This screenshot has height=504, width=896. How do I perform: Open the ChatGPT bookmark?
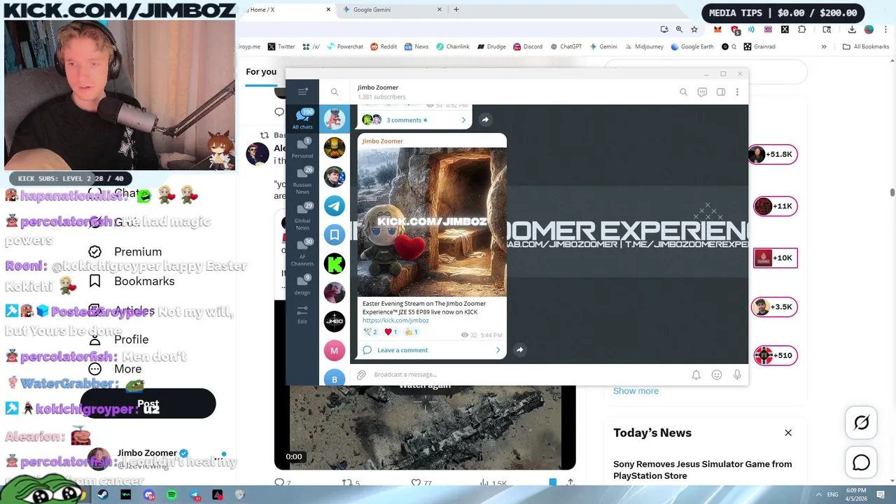(x=566, y=47)
